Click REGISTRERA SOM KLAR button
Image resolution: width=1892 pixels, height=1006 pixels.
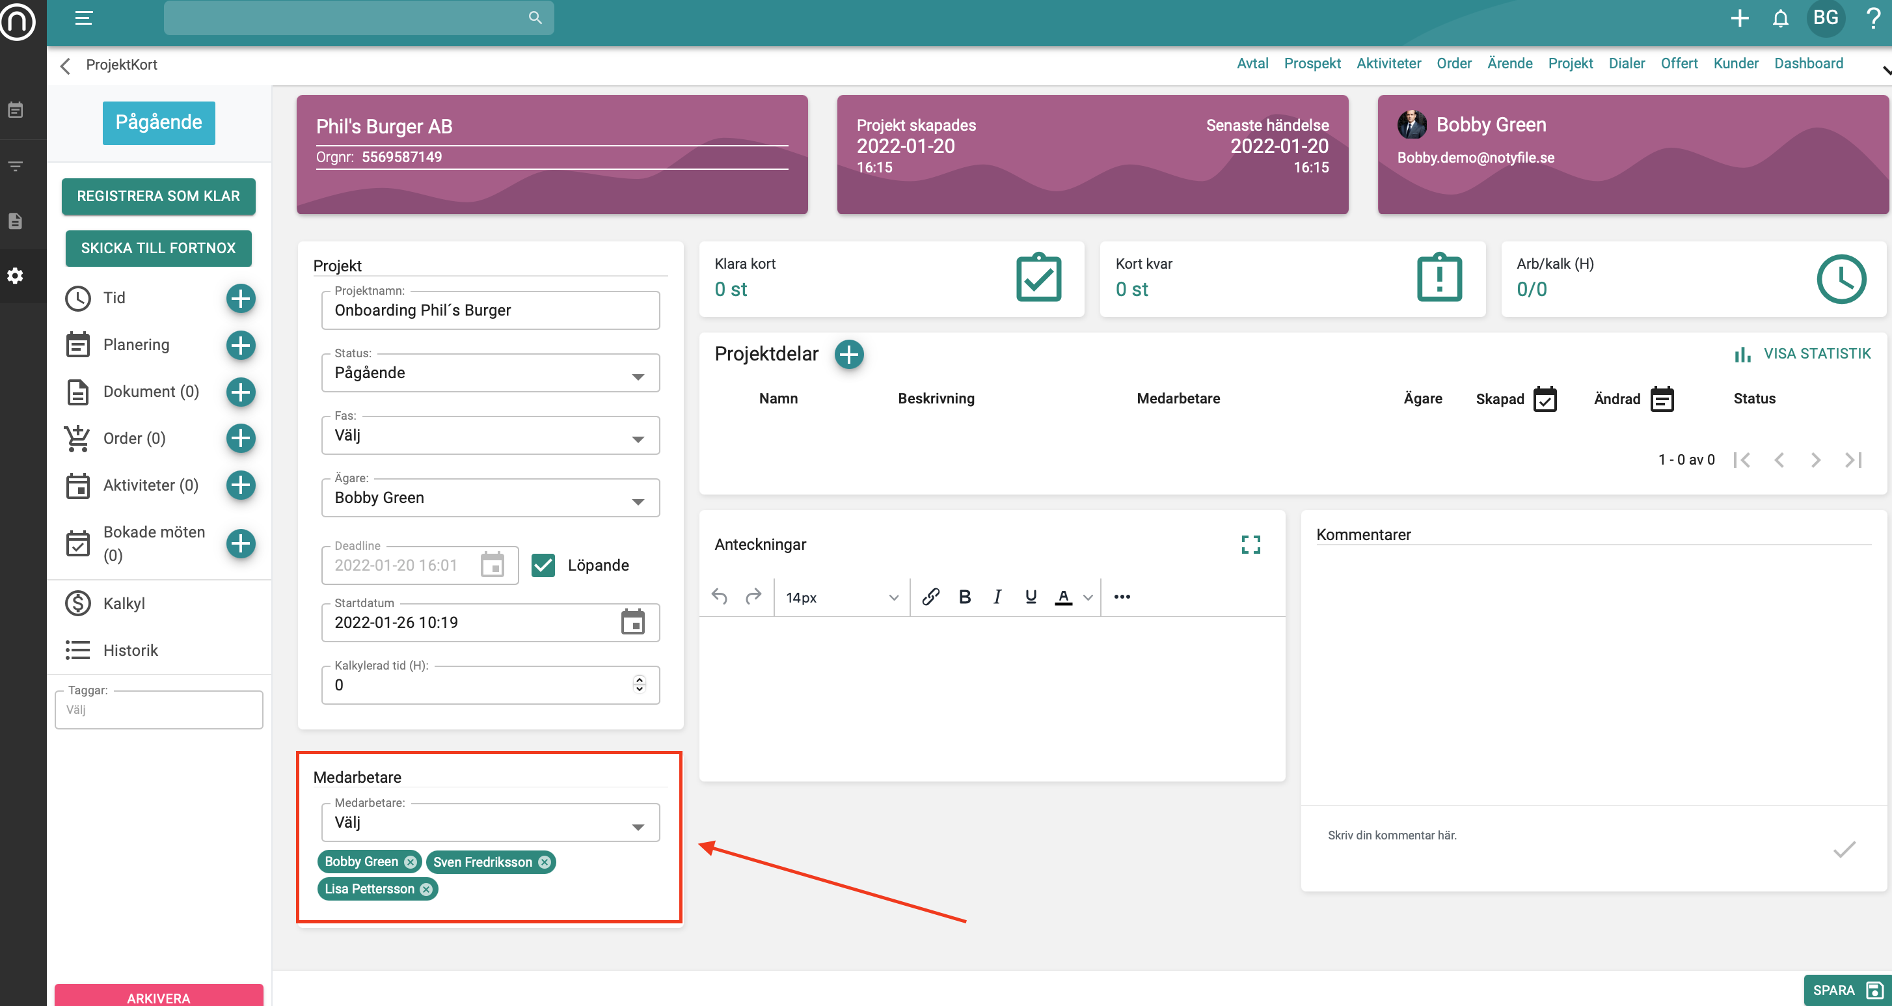point(158,197)
